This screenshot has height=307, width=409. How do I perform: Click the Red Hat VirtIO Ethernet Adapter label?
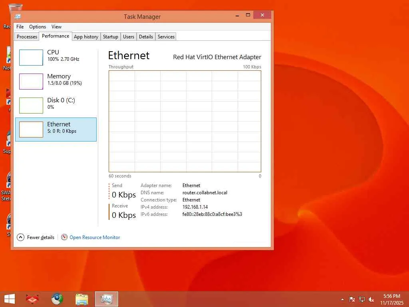pyautogui.click(x=217, y=57)
